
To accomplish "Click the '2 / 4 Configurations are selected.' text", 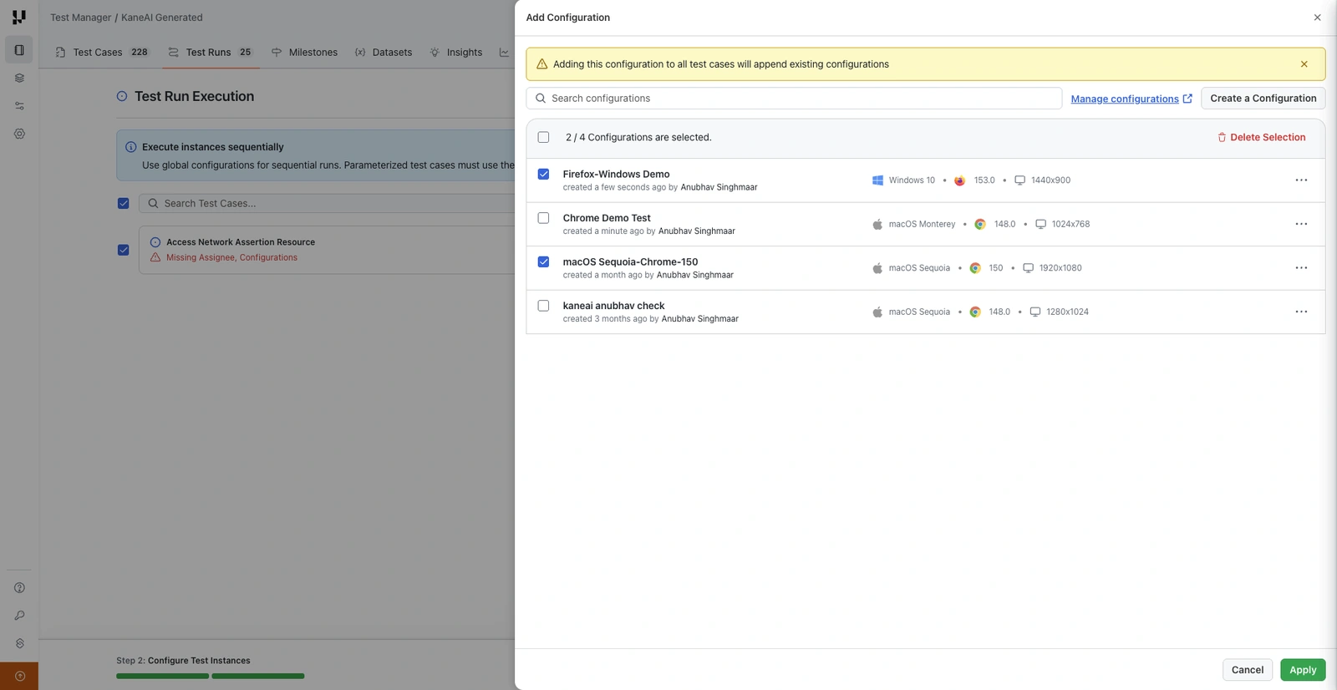I will pos(638,137).
